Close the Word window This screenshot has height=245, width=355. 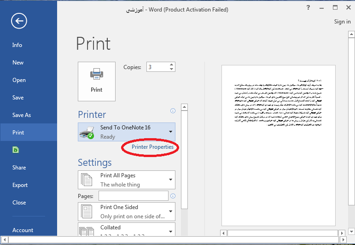(349, 7)
